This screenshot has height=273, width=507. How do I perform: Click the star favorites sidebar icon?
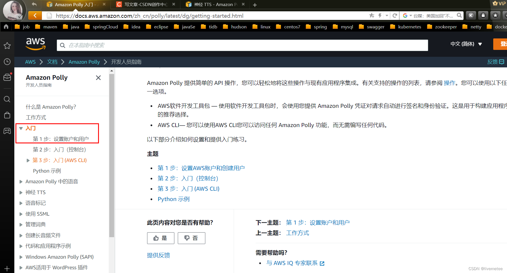(x=7, y=46)
